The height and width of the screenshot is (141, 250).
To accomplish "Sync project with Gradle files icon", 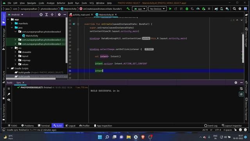I will (216, 9).
